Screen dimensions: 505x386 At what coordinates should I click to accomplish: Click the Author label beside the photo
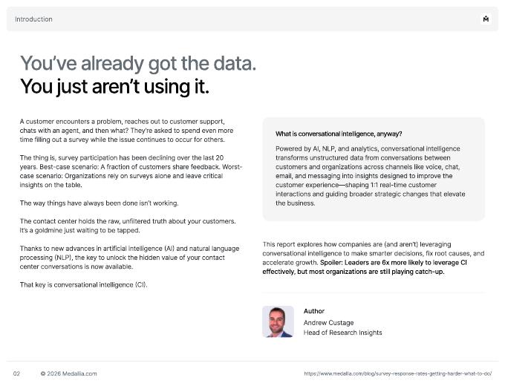click(x=313, y=311)
